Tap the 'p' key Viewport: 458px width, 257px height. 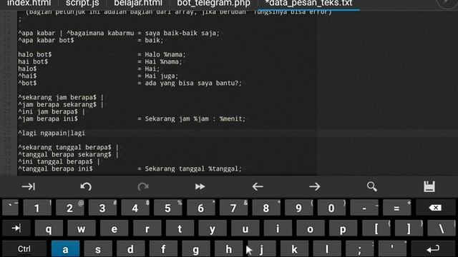343,228
